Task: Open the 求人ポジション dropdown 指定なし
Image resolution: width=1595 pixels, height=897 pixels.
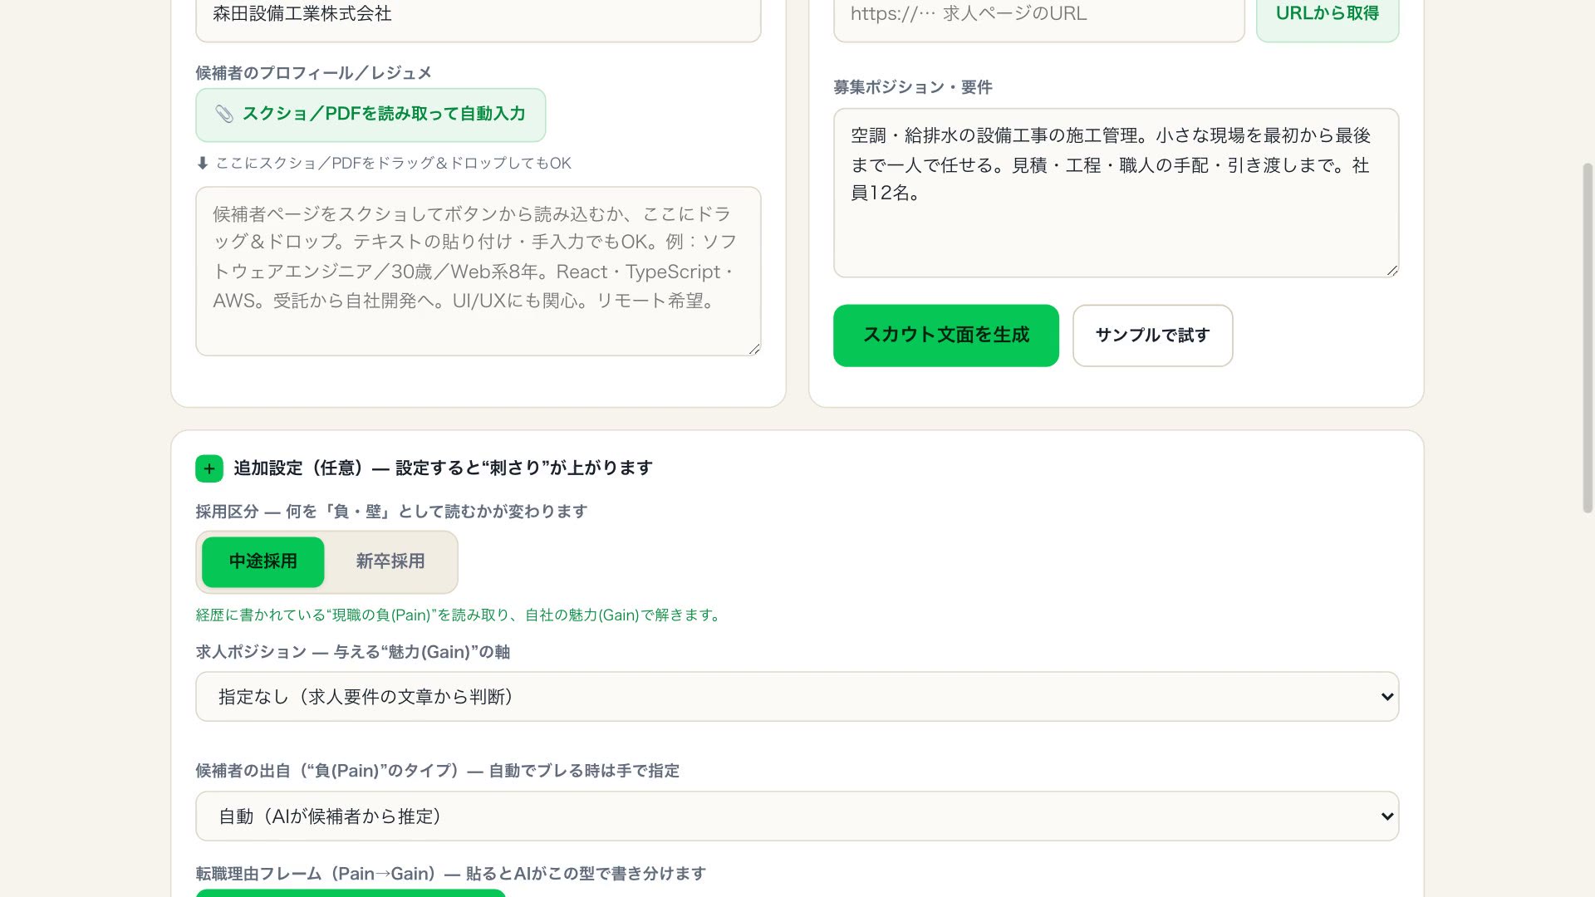Action: point(797,697)
